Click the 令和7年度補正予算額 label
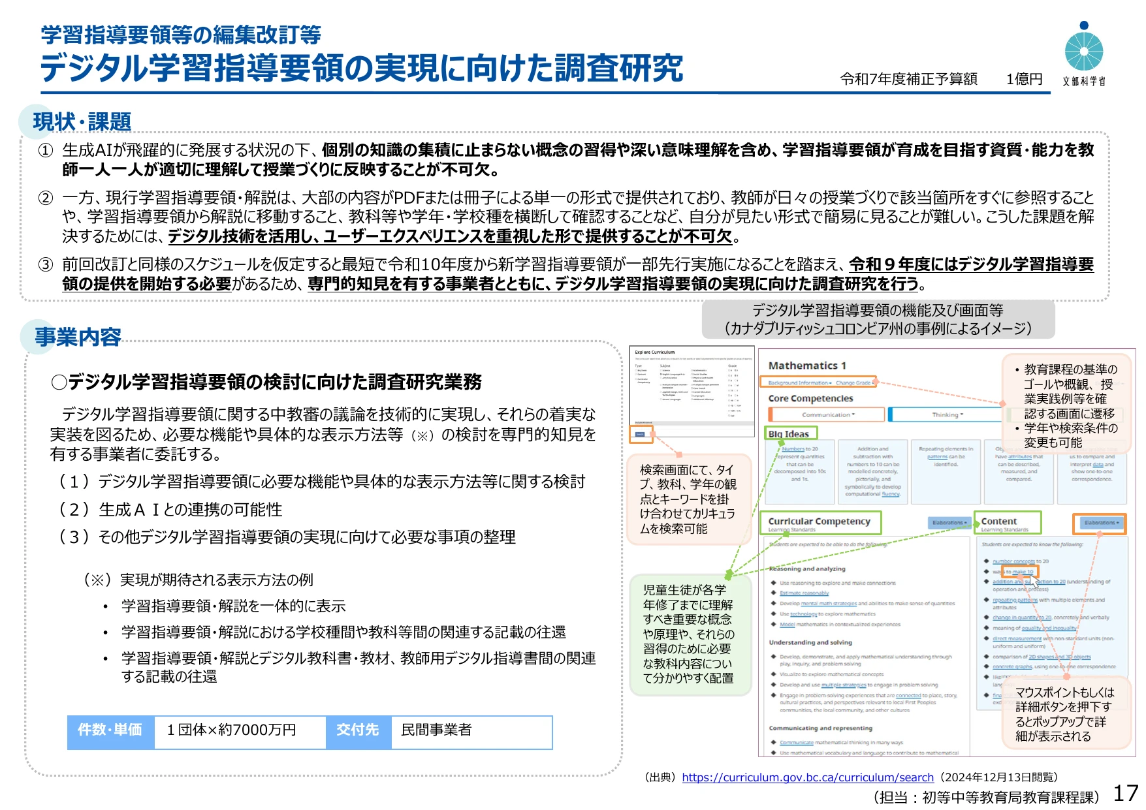The image size is (1146, 810). pos(909,79)
